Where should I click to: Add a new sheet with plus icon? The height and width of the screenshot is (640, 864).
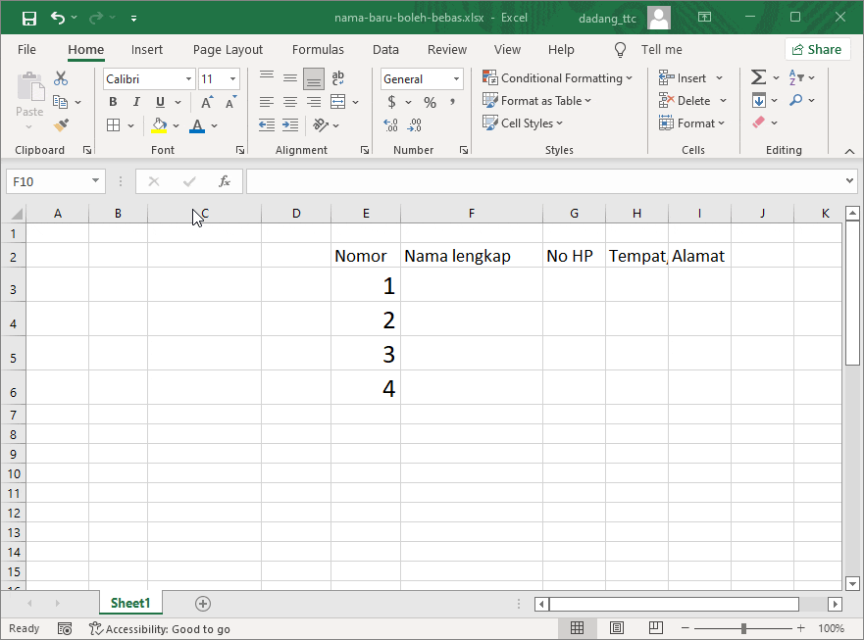tap(203, 604)
